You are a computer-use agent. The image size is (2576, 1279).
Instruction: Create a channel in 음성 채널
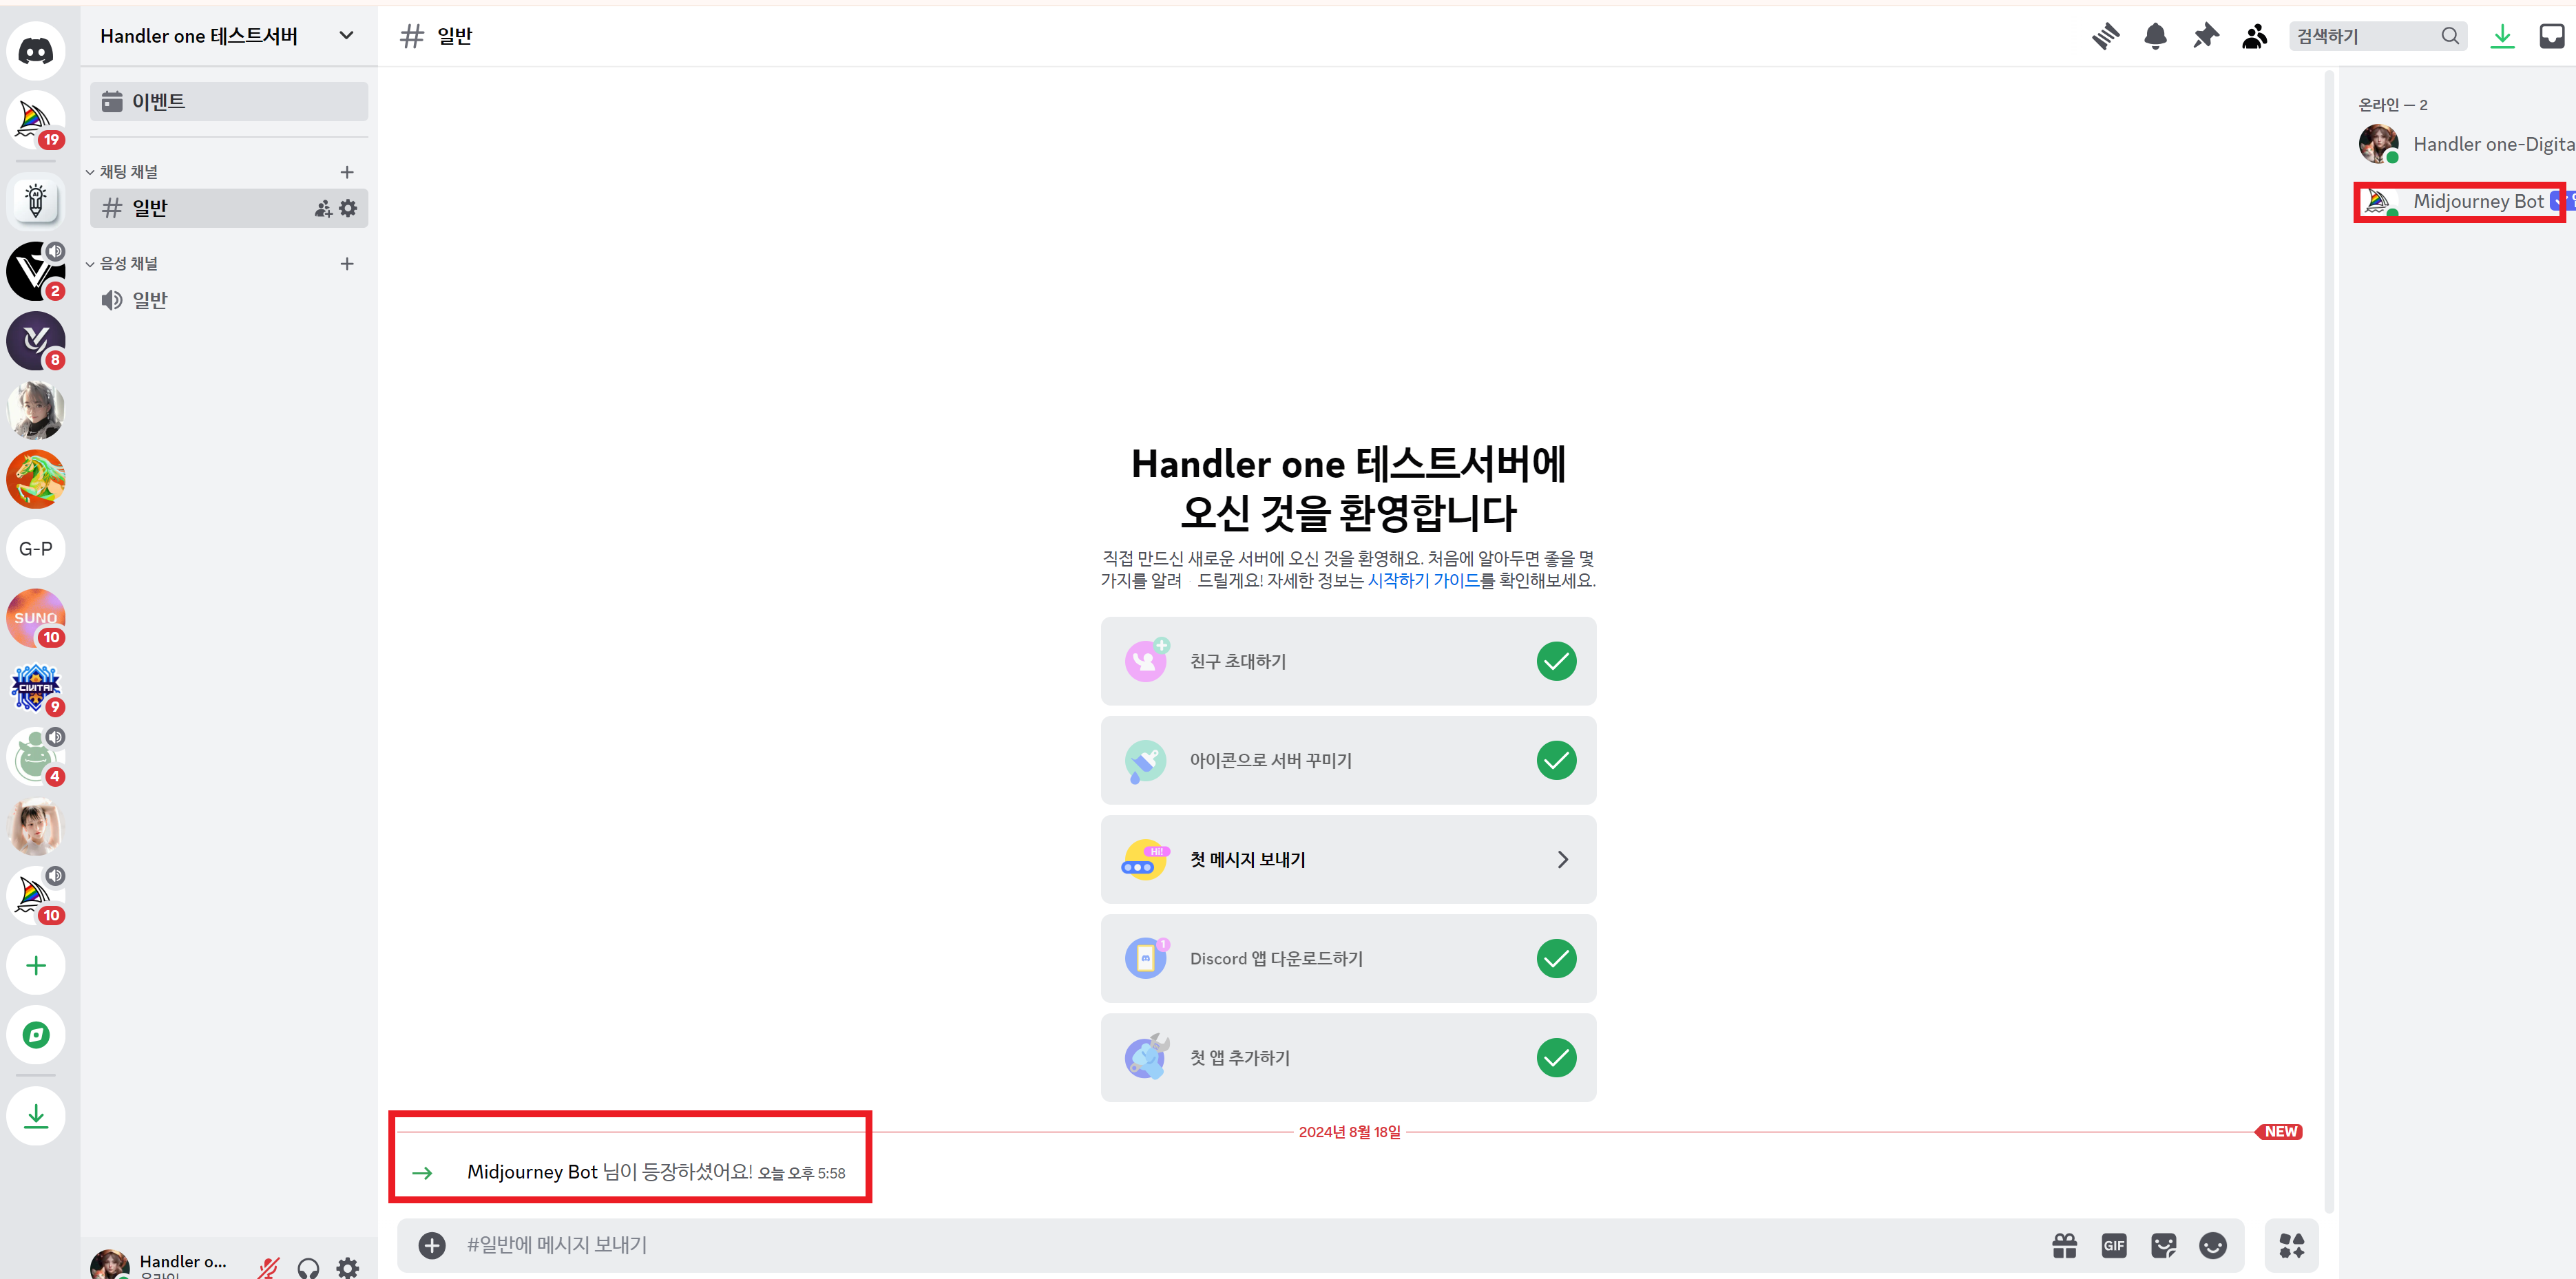tap(347, 264)
